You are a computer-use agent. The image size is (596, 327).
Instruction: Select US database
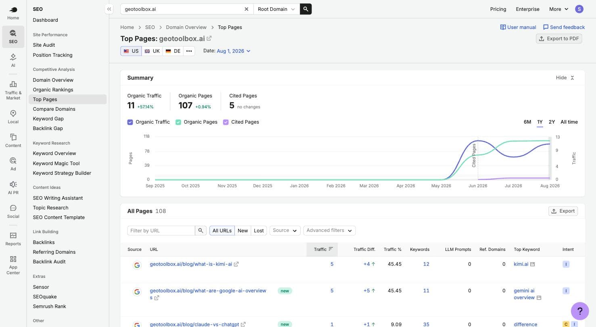coord(131,51)
